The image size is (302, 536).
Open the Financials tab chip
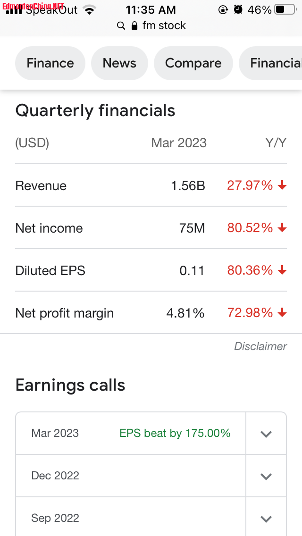coord(270,63)
